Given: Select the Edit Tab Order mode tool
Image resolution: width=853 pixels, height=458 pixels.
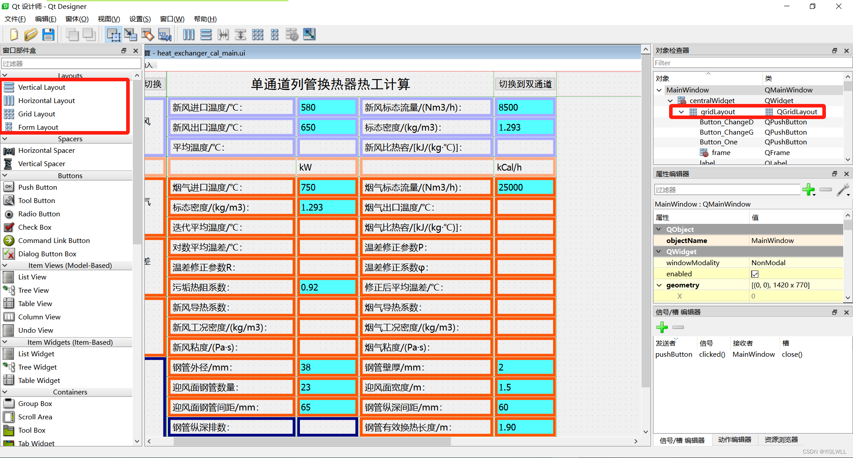Looking at the screenshot, I should (164, 35).
